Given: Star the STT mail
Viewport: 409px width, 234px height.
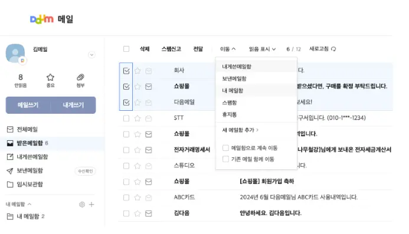Looking at the screenshot, I should click(x=138, y=118).
